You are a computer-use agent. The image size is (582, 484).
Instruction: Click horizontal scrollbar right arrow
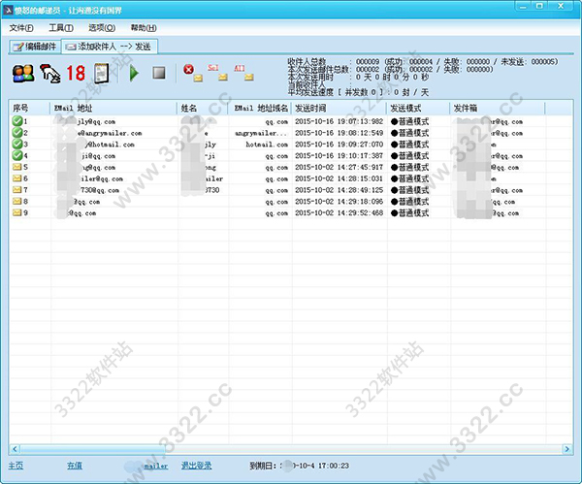click(567, 449)
